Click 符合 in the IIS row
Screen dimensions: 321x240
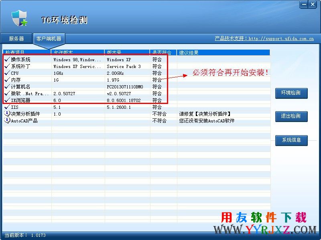(157, 107)
